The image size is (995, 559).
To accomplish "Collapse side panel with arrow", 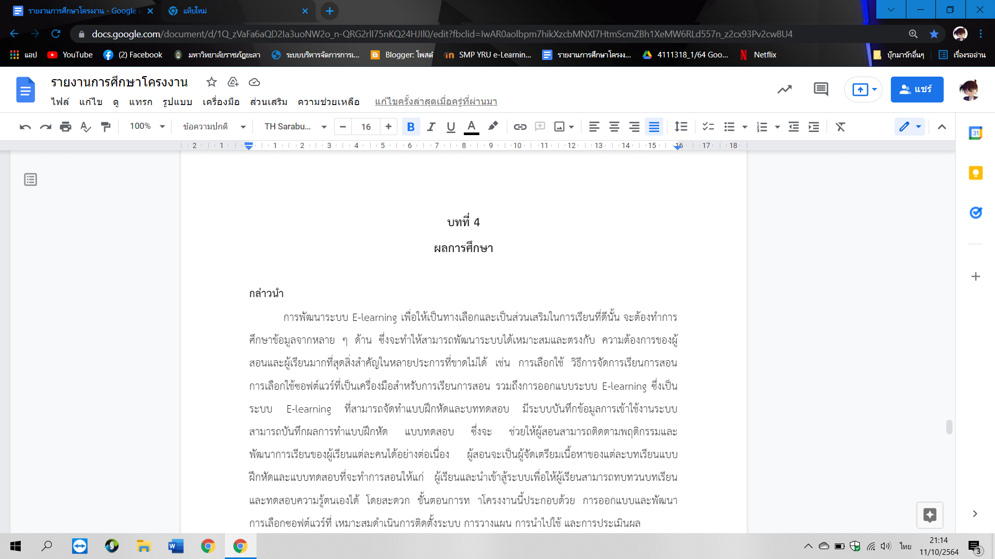I will [x=975, y=513].
